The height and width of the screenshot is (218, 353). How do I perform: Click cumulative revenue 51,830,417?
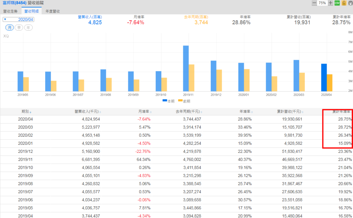pos(292,152)
